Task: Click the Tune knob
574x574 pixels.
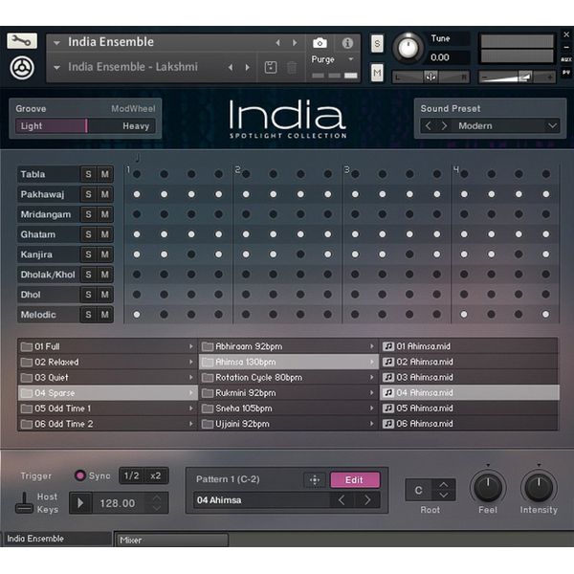Action: tap(408, 48)
